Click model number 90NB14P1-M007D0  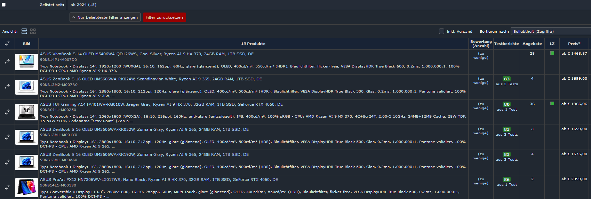(x=58, y=59)
